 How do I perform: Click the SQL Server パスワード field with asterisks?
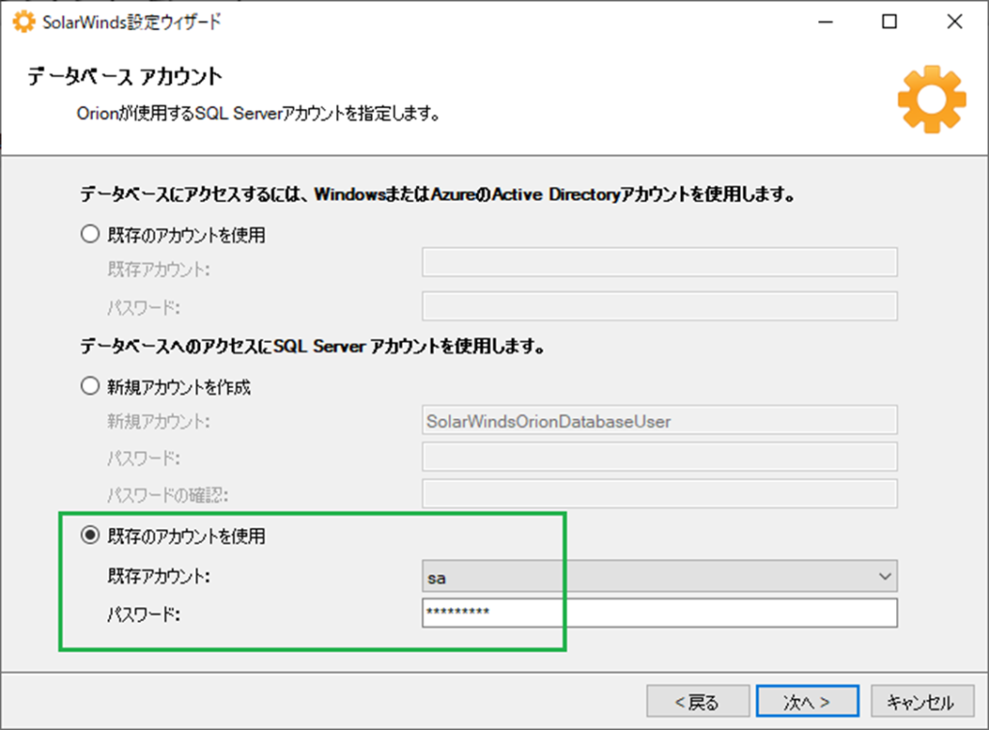click(659, 613)
